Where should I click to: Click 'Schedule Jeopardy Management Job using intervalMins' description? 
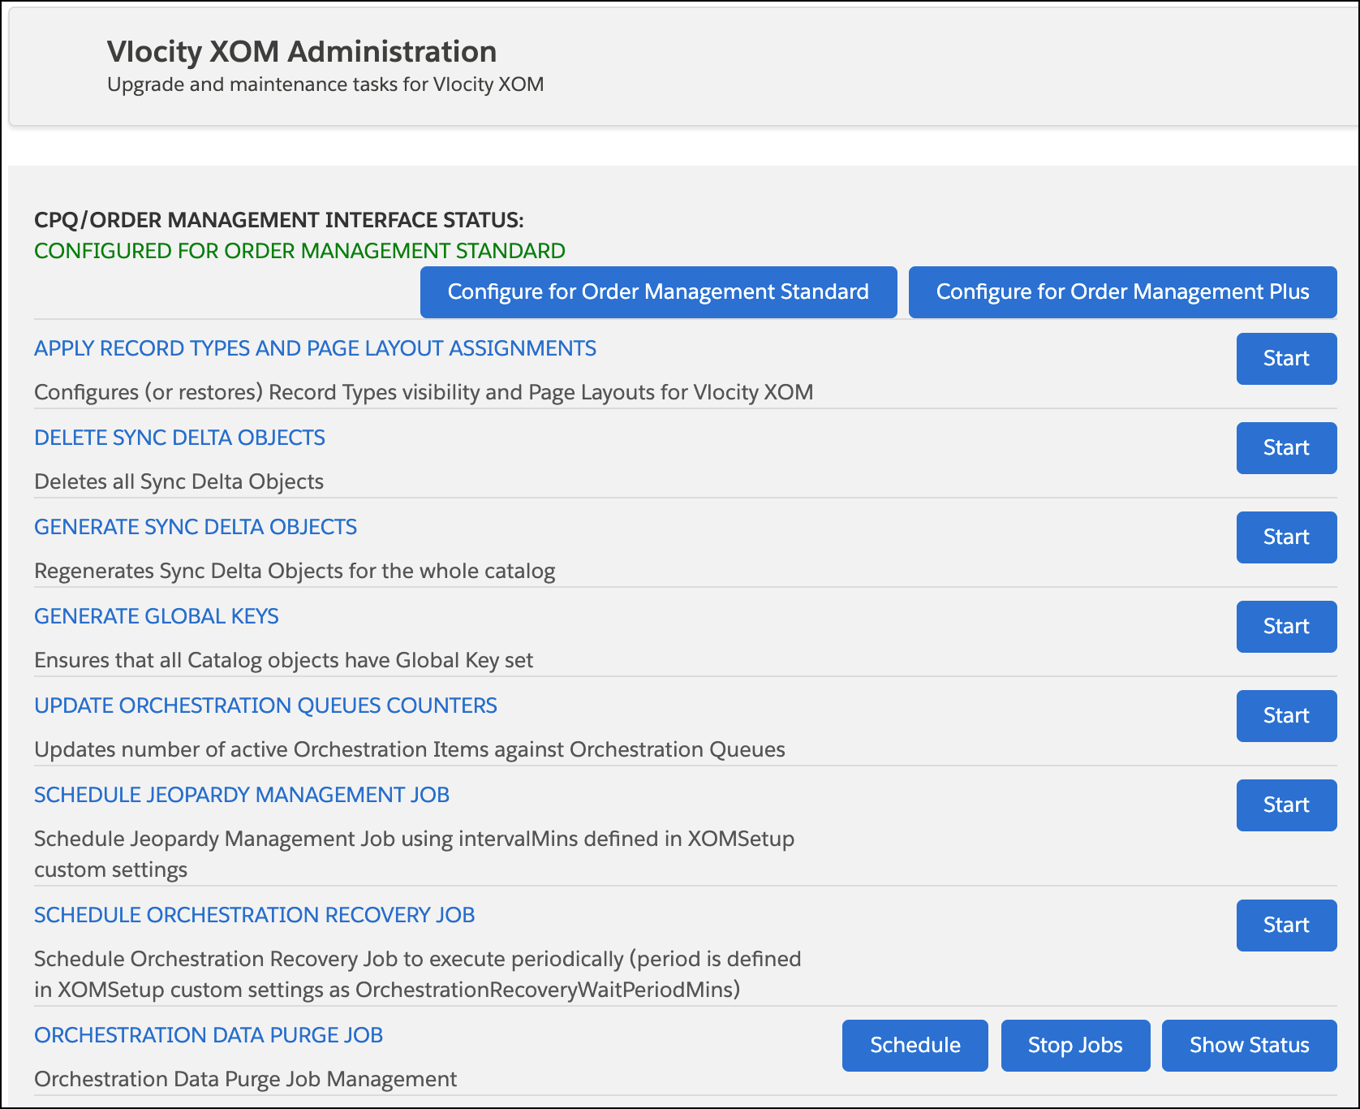pyautogui.click(x=414, y=854)
